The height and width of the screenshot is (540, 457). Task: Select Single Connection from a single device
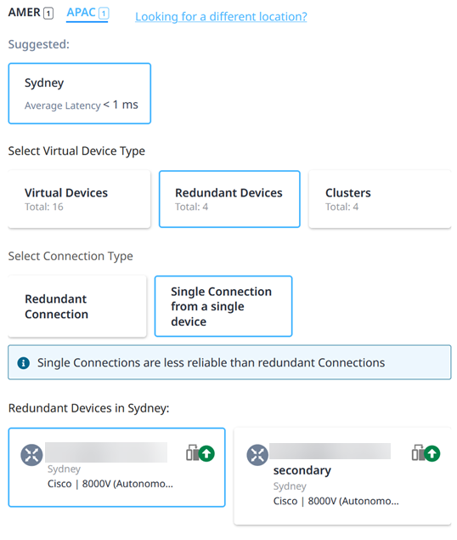(x=223, y=306)
